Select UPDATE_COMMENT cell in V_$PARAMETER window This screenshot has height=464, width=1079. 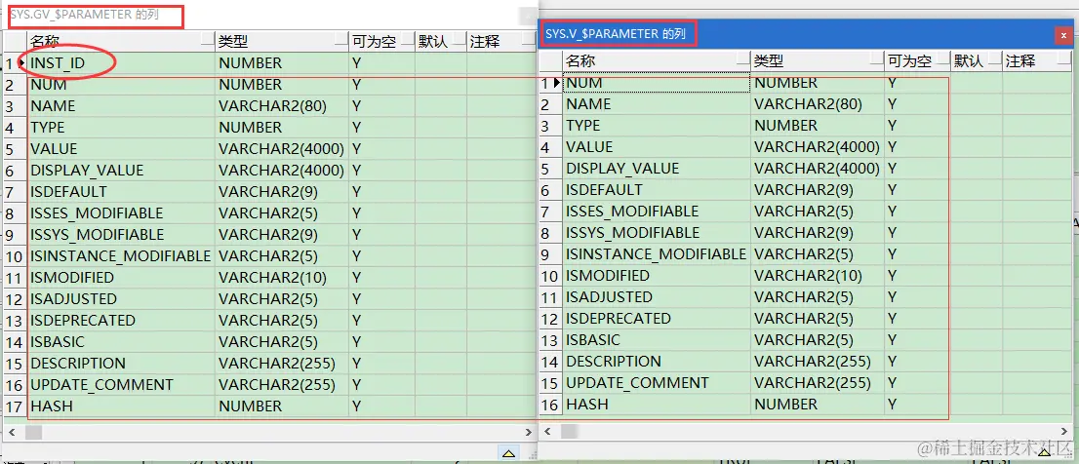[657, 382]
